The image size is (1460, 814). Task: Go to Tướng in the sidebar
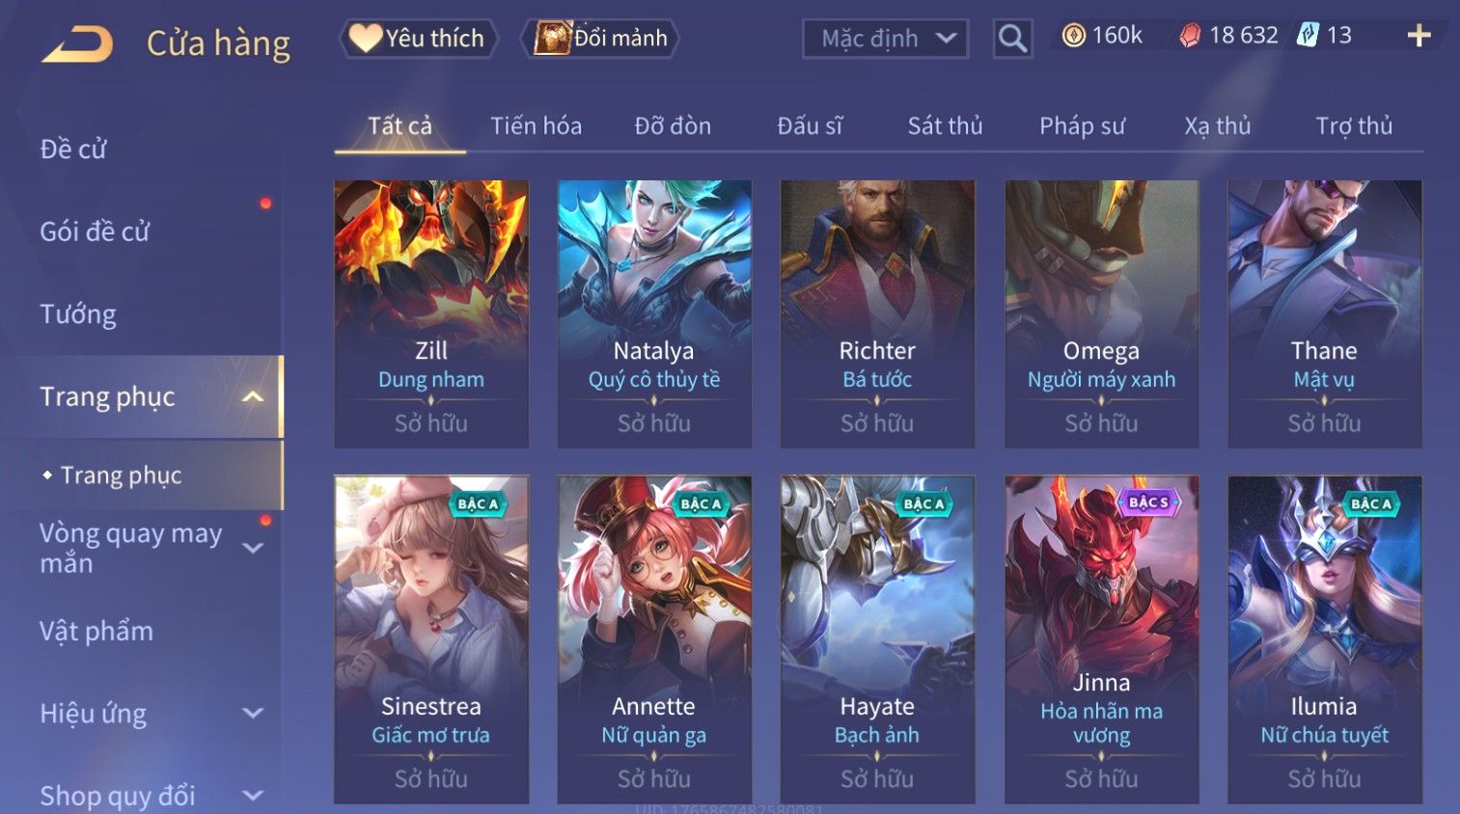(78, 314)
